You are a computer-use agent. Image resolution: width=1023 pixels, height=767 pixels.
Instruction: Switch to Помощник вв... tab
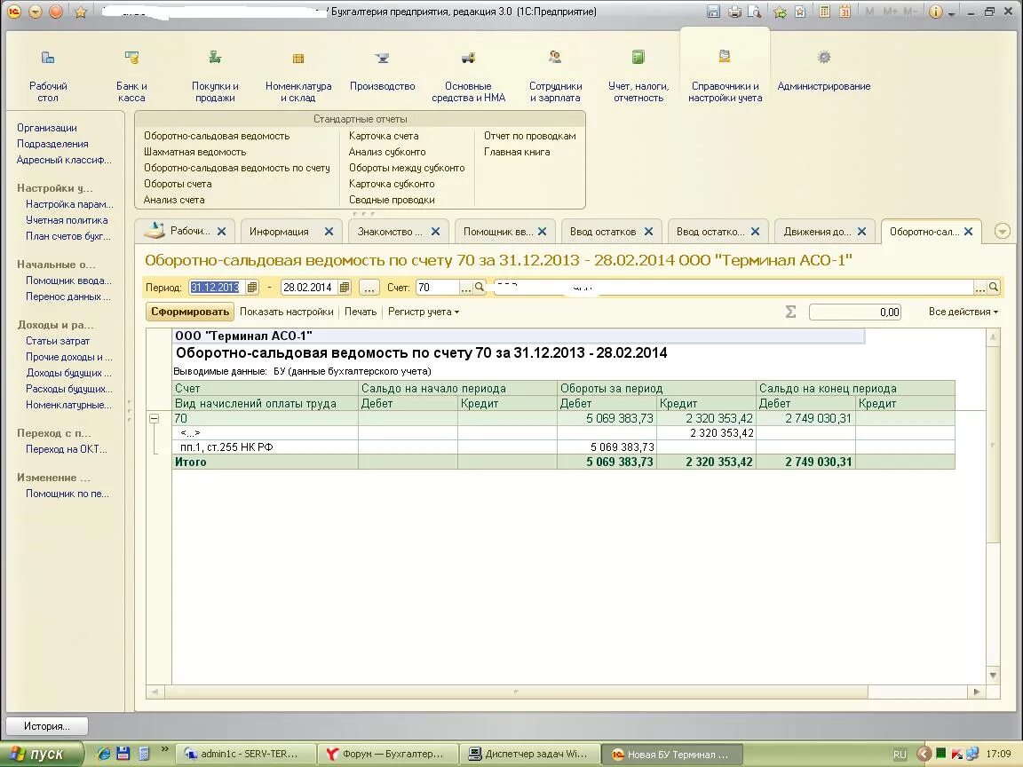(x=498, y=232)
